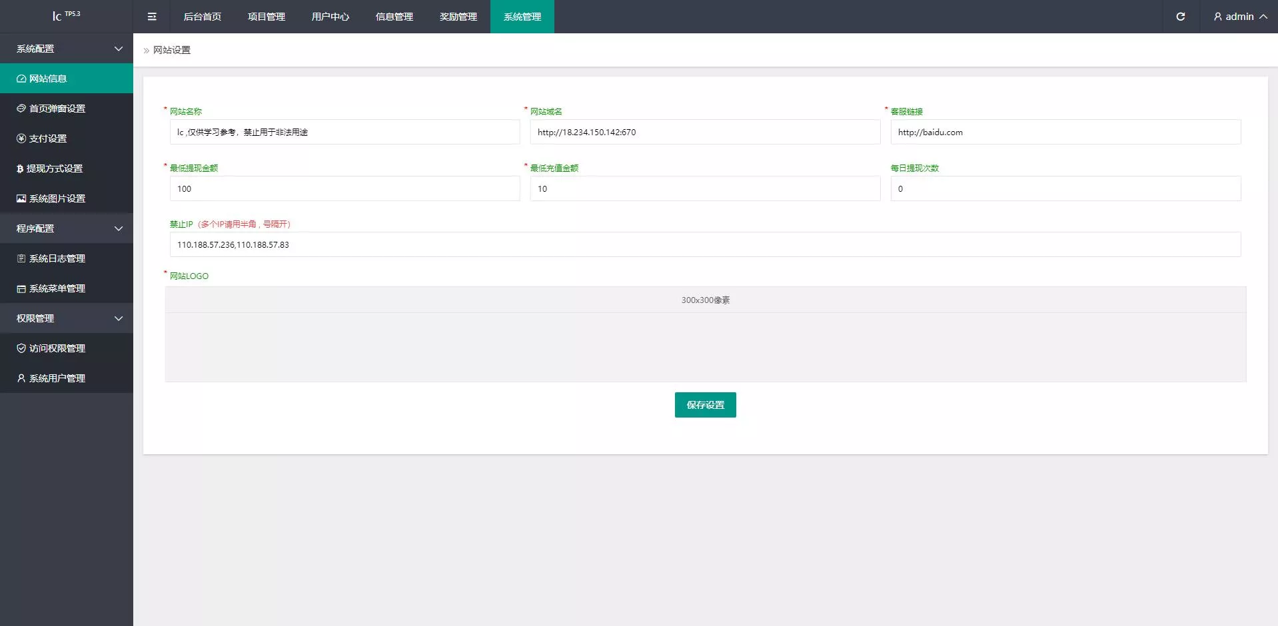The width and height of the screenshot is (1278, 626).
Task: Open the admin user dropdown
Action: (x=1240, y=17)
